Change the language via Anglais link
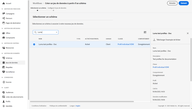 tap(78, 106)
